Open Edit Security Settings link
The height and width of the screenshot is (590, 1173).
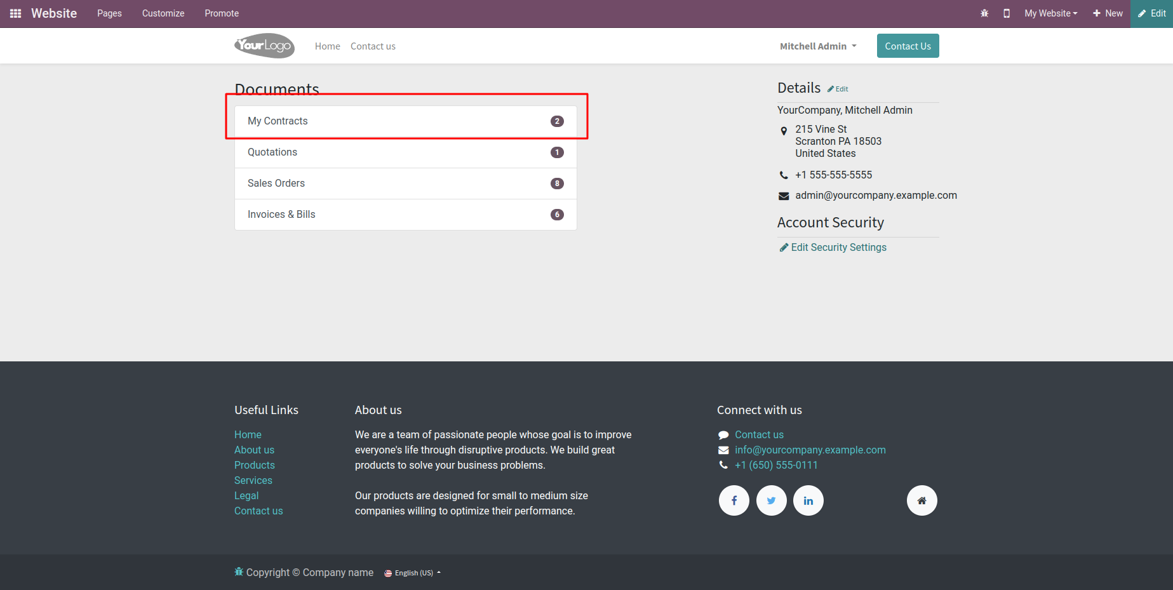[838, 248]
